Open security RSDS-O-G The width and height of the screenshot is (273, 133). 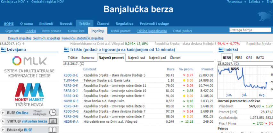(x=71, y=111)
